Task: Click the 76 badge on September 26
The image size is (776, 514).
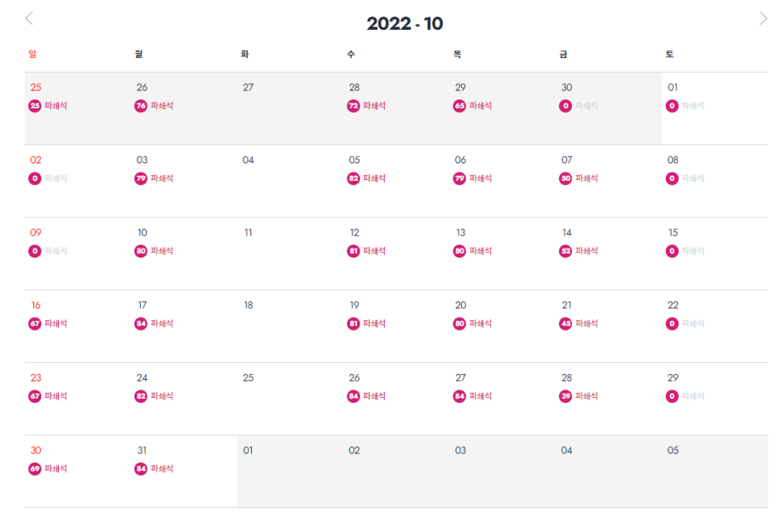Action: coord(141,106)
